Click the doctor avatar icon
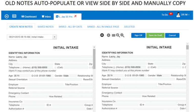Image resolution: width=194 pixels, height=112 pixels. 178,15
